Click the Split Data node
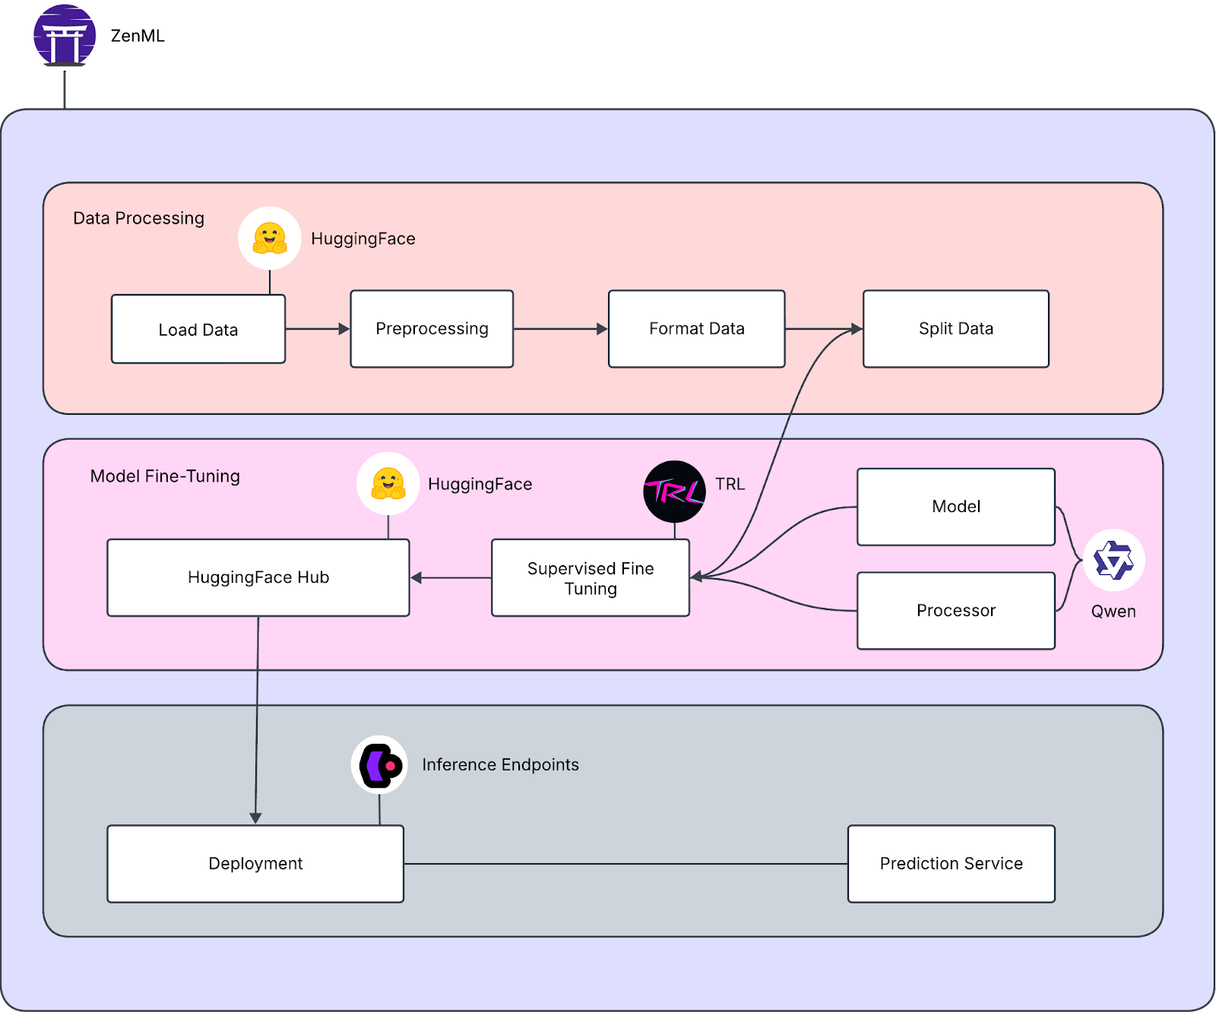 click(x=955, y=329)
